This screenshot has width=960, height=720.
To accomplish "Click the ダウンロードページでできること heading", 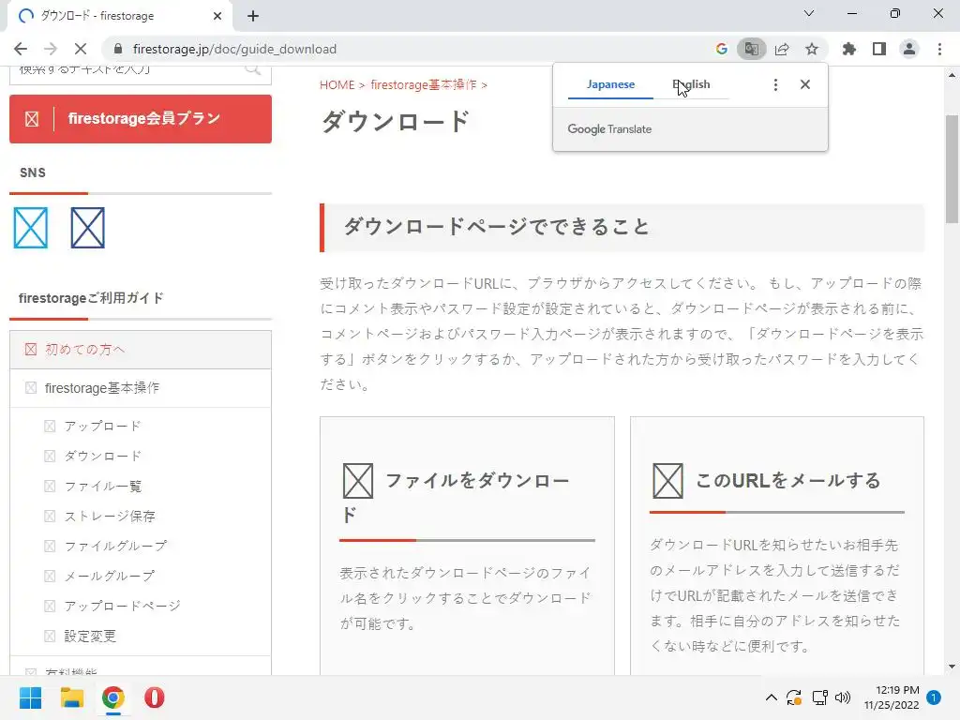I will pos(497,227).
